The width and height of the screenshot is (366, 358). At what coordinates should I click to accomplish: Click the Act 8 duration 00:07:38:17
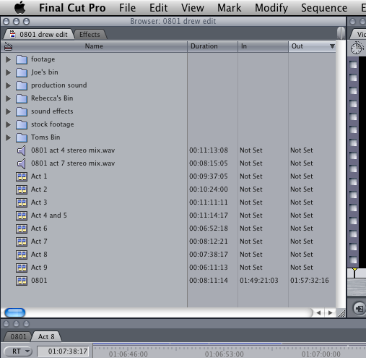[209, 255]
